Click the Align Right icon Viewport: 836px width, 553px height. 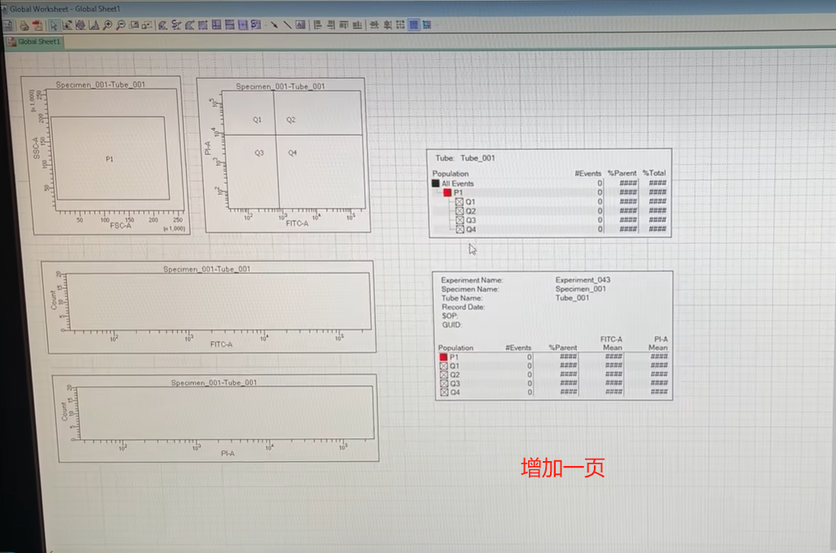click(x=331, y=25)
